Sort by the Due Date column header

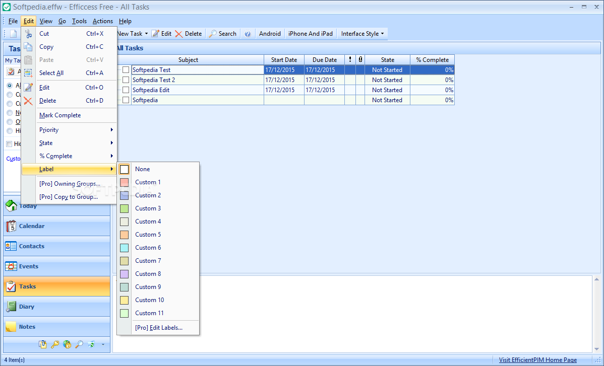[x=324, y=59]
